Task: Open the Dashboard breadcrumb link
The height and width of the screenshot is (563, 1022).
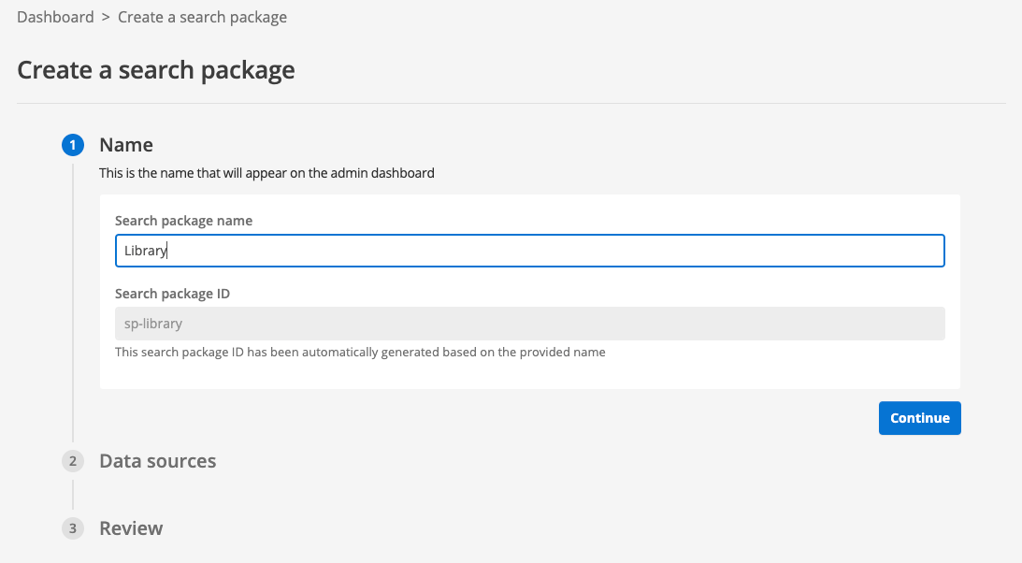Action: pyautogui.click(x=55, y=17)
